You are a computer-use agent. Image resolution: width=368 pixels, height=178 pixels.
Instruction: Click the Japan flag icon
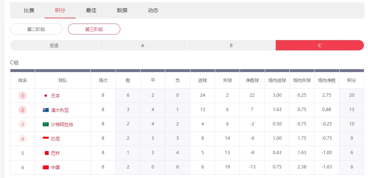(46, 96)
